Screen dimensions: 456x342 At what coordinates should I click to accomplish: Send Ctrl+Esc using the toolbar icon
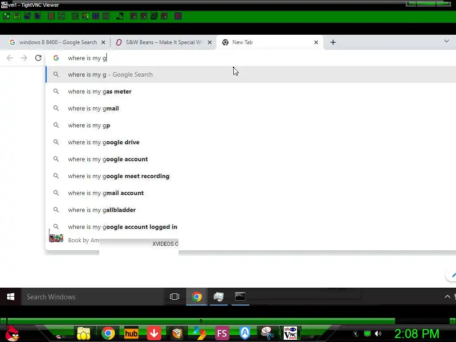click(x=85, y=16)
